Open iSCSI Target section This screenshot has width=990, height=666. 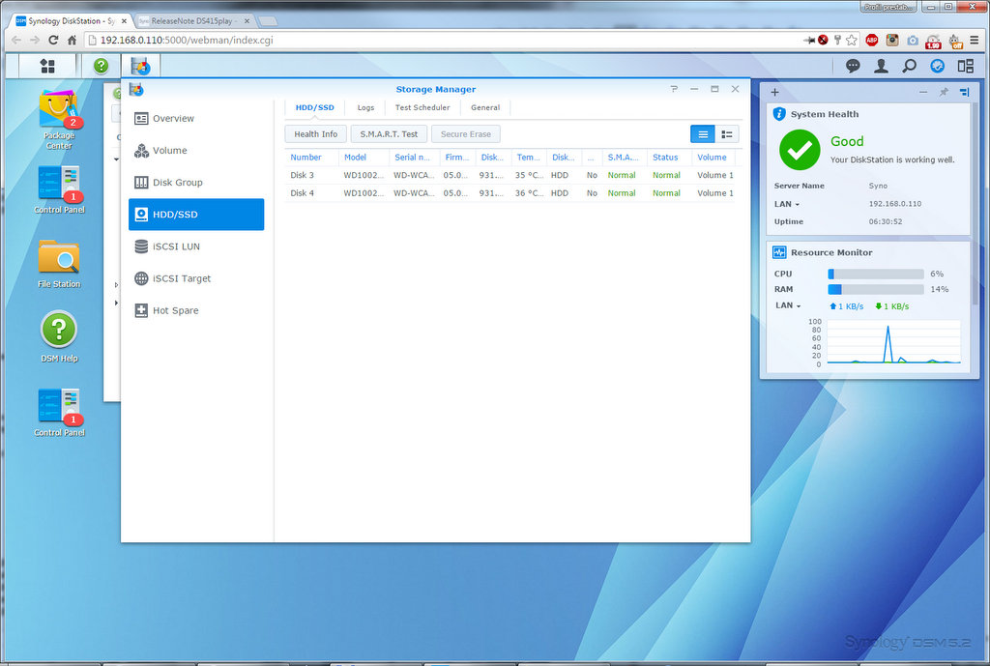196,278
